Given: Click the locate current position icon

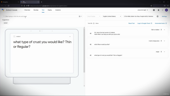Looking at the screenshot, I should tap(158, 16).
